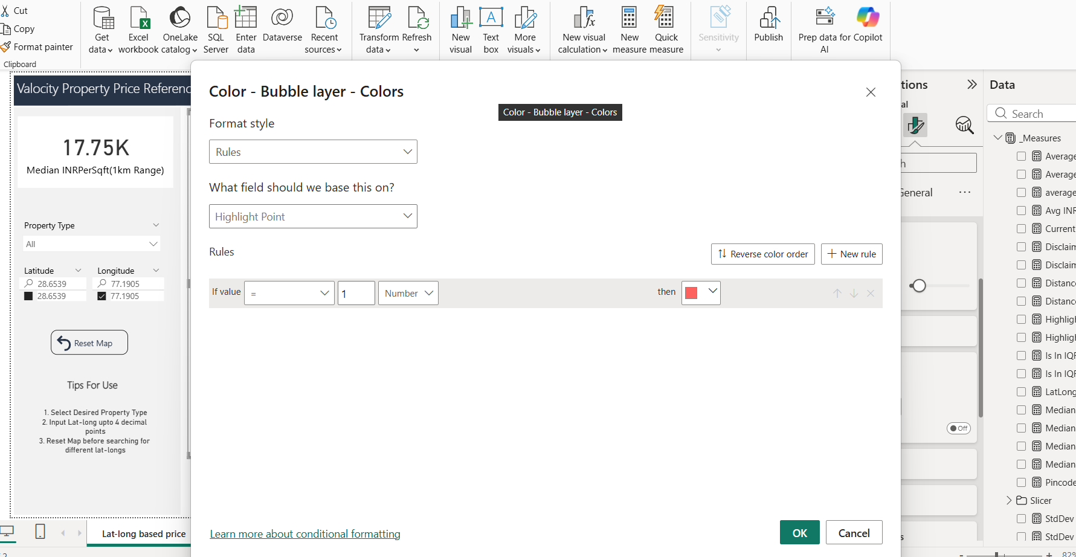Image resolution: width=1076 pixels, height=557 pixels.
Task: Refresh the data
Action: click(417, 30)
